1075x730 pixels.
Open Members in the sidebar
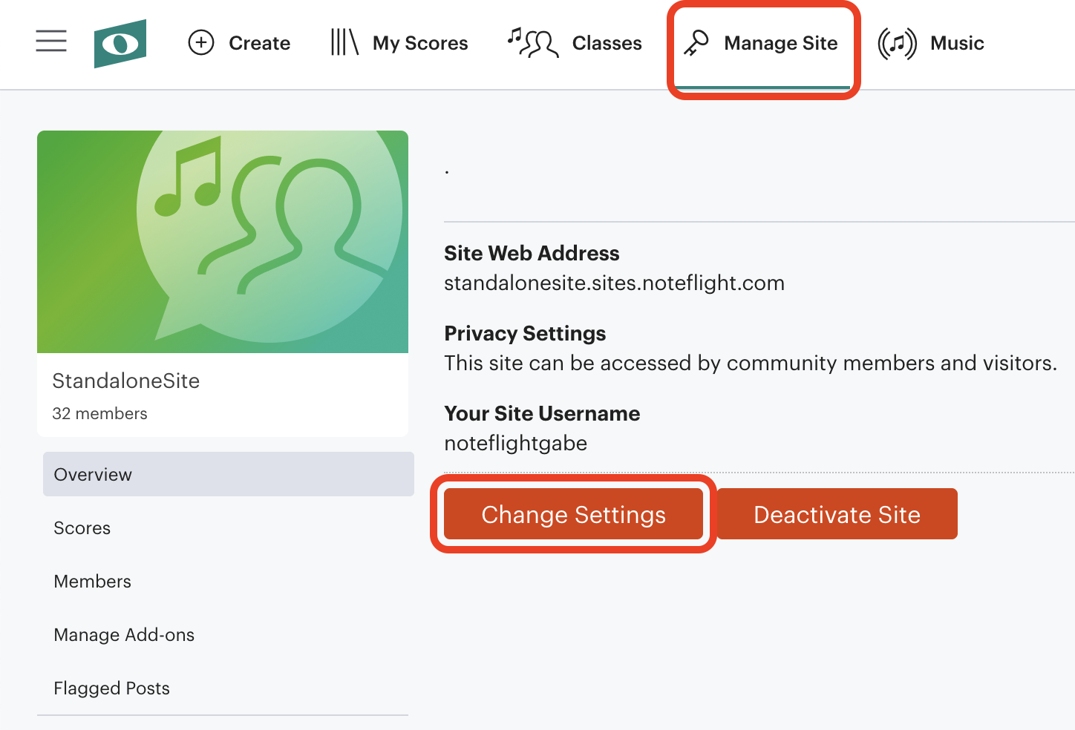[92, 582]
